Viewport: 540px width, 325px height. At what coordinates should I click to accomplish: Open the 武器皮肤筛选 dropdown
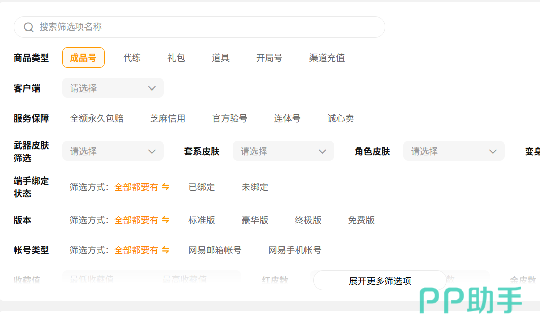tap(112, 152)
